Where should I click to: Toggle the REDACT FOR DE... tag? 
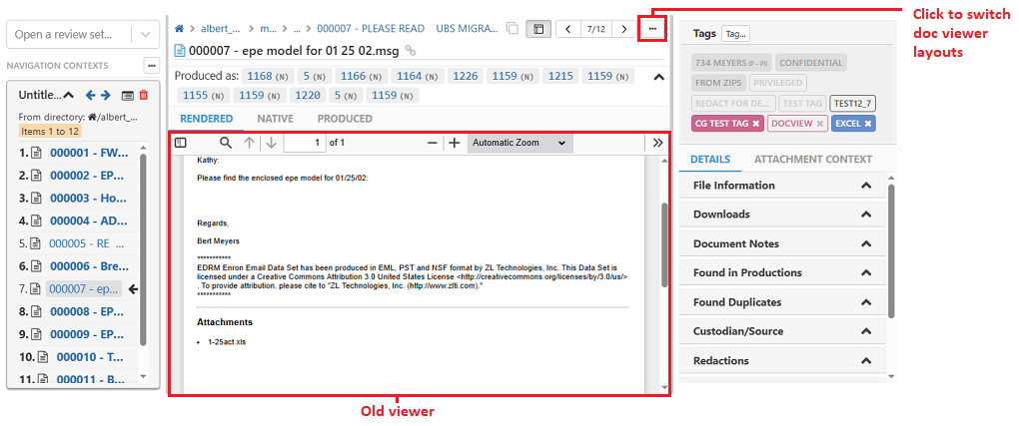tap(733, 103)
